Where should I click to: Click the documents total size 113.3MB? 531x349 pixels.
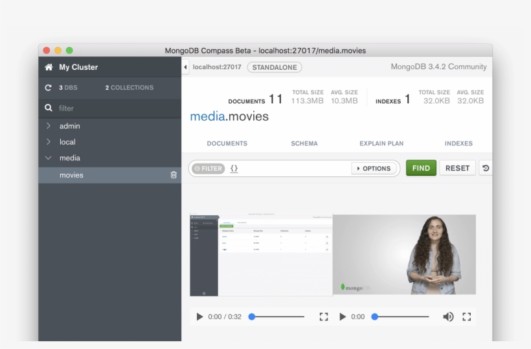pyautogui.click(x=307, y=101)
